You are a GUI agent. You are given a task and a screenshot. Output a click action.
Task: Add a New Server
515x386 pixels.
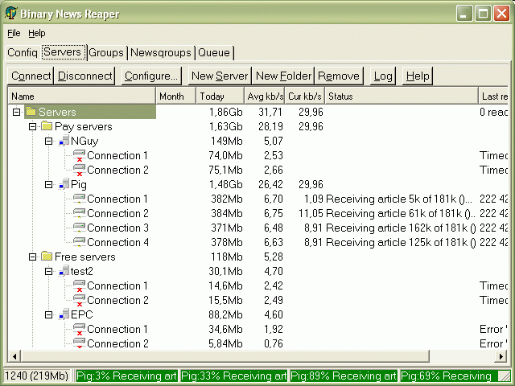tap(220, 76)
